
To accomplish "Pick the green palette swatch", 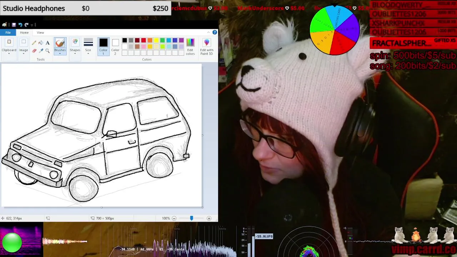I will (x=162, y=40).
